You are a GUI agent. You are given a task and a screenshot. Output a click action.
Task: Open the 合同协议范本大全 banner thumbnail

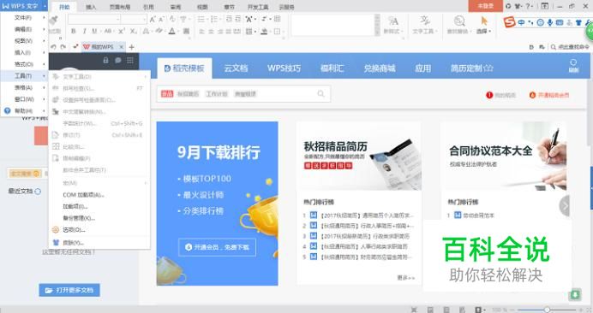tap(504, 156)
